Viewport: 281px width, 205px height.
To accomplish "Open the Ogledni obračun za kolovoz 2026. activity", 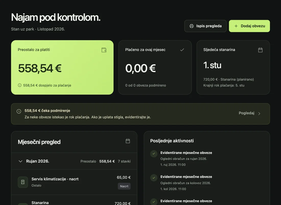I will click(185, 183).
